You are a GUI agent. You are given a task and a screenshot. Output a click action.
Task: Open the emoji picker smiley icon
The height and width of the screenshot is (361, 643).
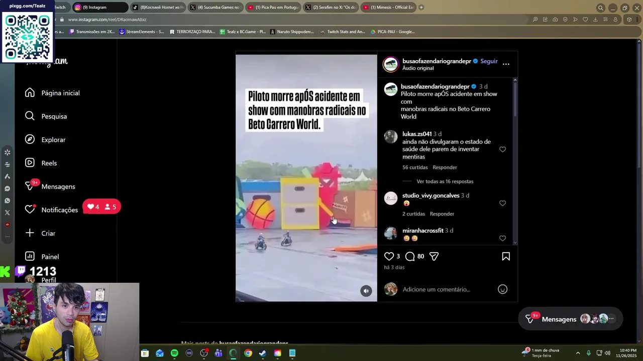click(502, 289)
